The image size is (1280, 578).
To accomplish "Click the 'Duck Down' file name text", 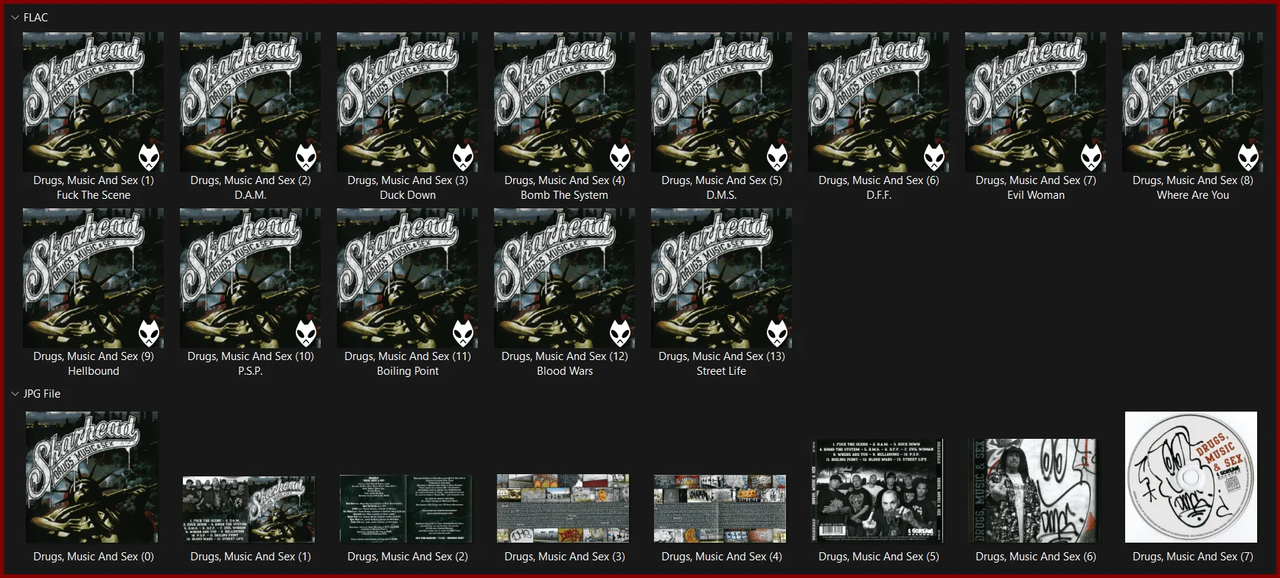I will click(408, 195).
